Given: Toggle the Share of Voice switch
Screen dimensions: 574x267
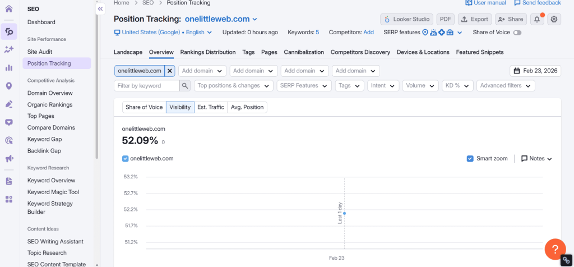Looking at the screenshot, I should [517, 33].
